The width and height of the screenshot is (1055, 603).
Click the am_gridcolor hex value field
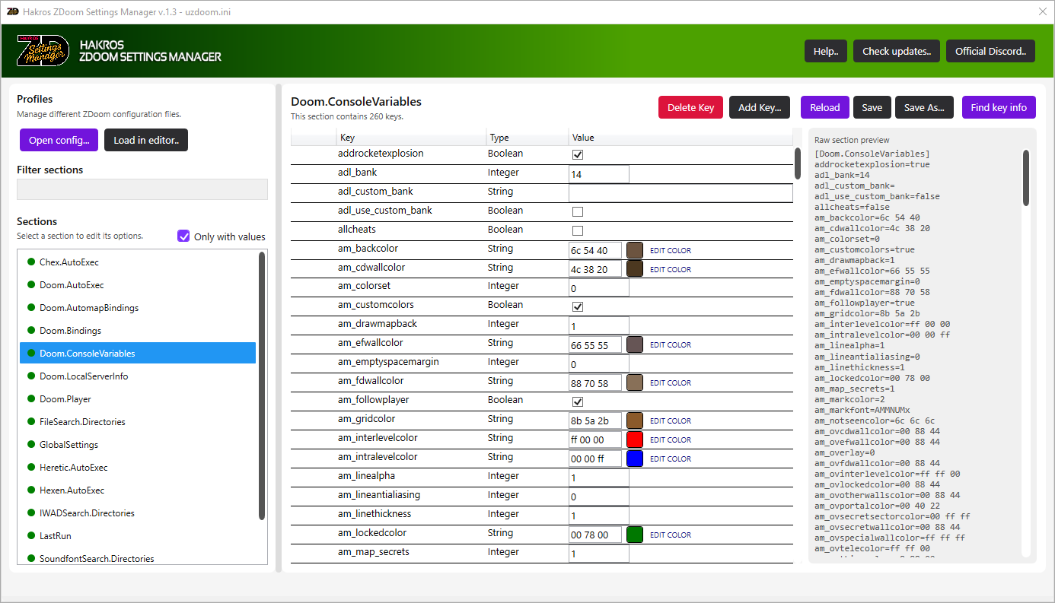coord(595,421)
